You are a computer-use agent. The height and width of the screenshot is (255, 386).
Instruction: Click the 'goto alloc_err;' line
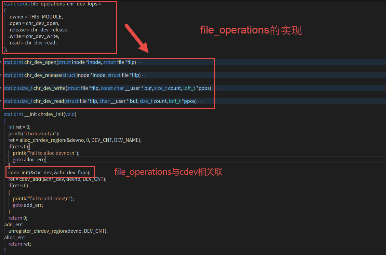(x=29, y=160)
